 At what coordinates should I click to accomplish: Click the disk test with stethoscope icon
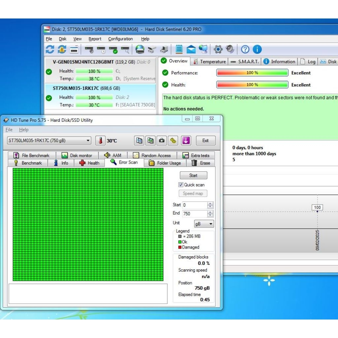click(89, 50)
